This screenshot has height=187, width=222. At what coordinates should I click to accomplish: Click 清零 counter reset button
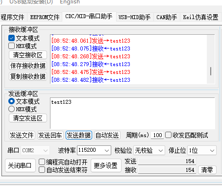[x=207, y=170]
